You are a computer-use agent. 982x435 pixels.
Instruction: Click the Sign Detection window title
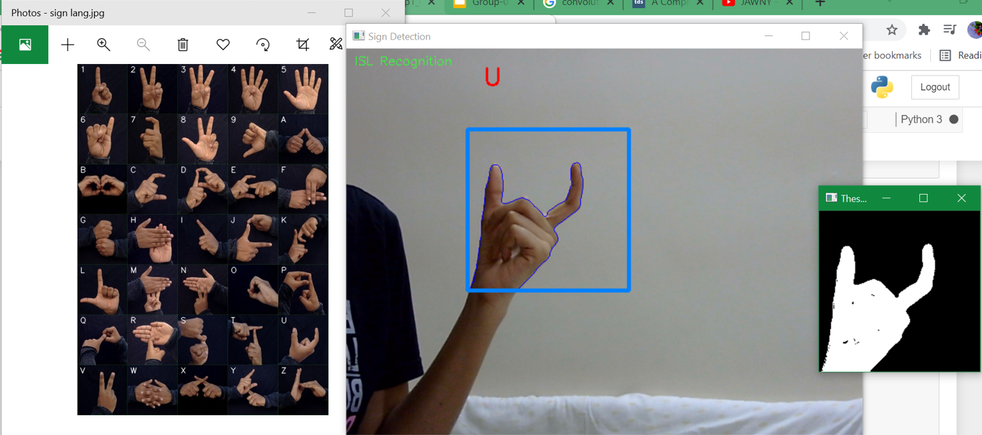click(399, 36)
